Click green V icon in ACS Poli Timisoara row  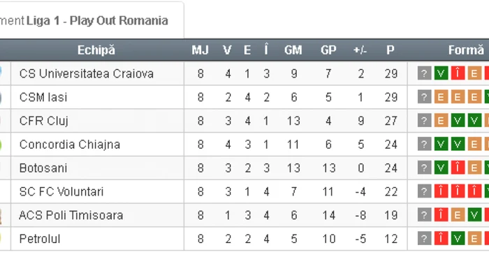point(474,215)
